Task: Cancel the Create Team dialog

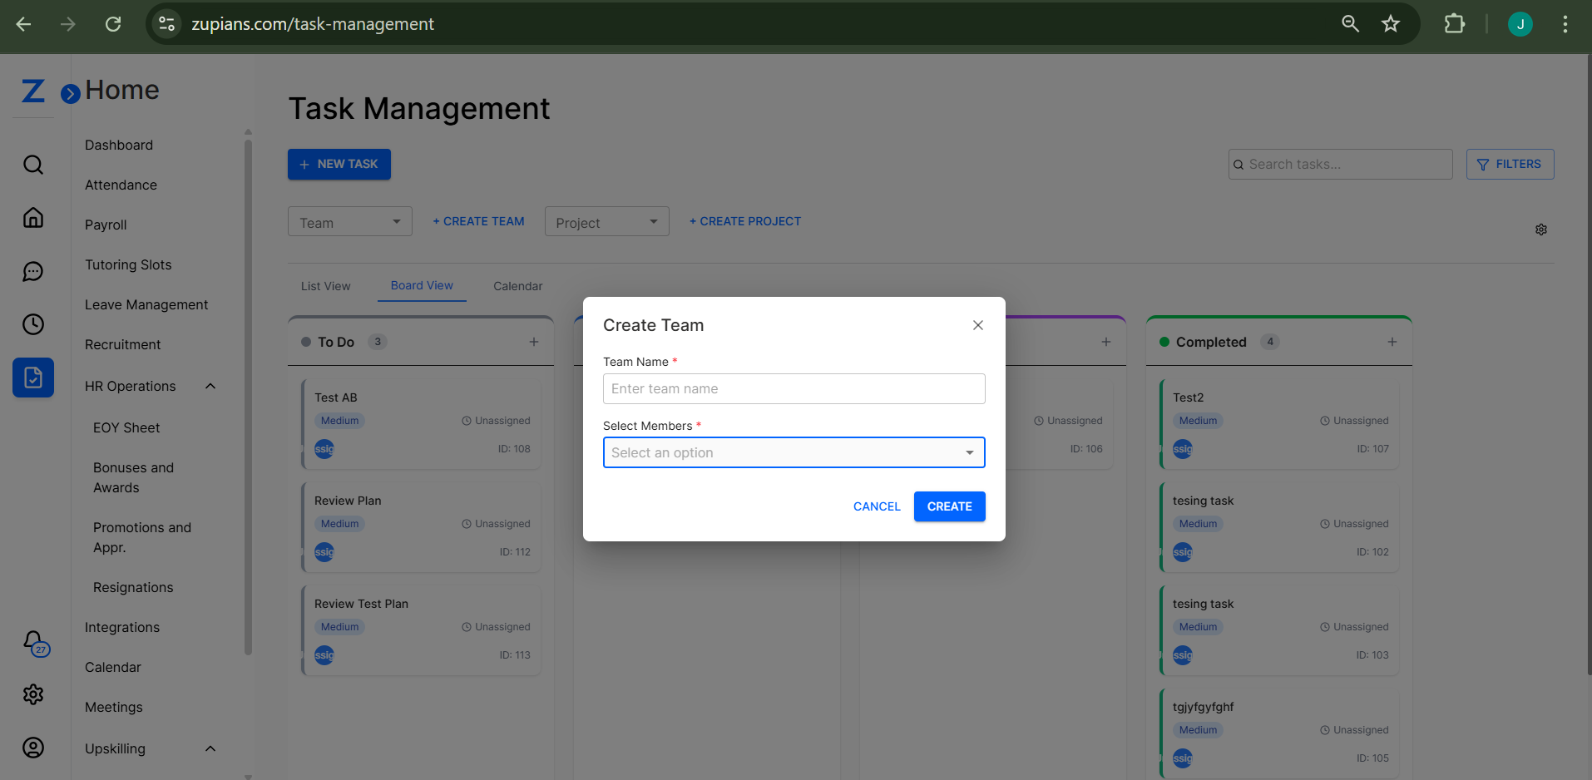Action: (x=876, y=506)
